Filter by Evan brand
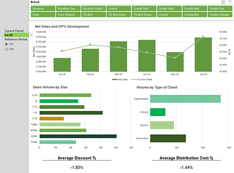 pyautogui.click(x=43, y=15)
